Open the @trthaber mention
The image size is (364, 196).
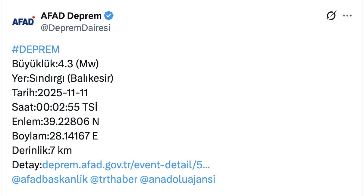click(x=114, y=179)
